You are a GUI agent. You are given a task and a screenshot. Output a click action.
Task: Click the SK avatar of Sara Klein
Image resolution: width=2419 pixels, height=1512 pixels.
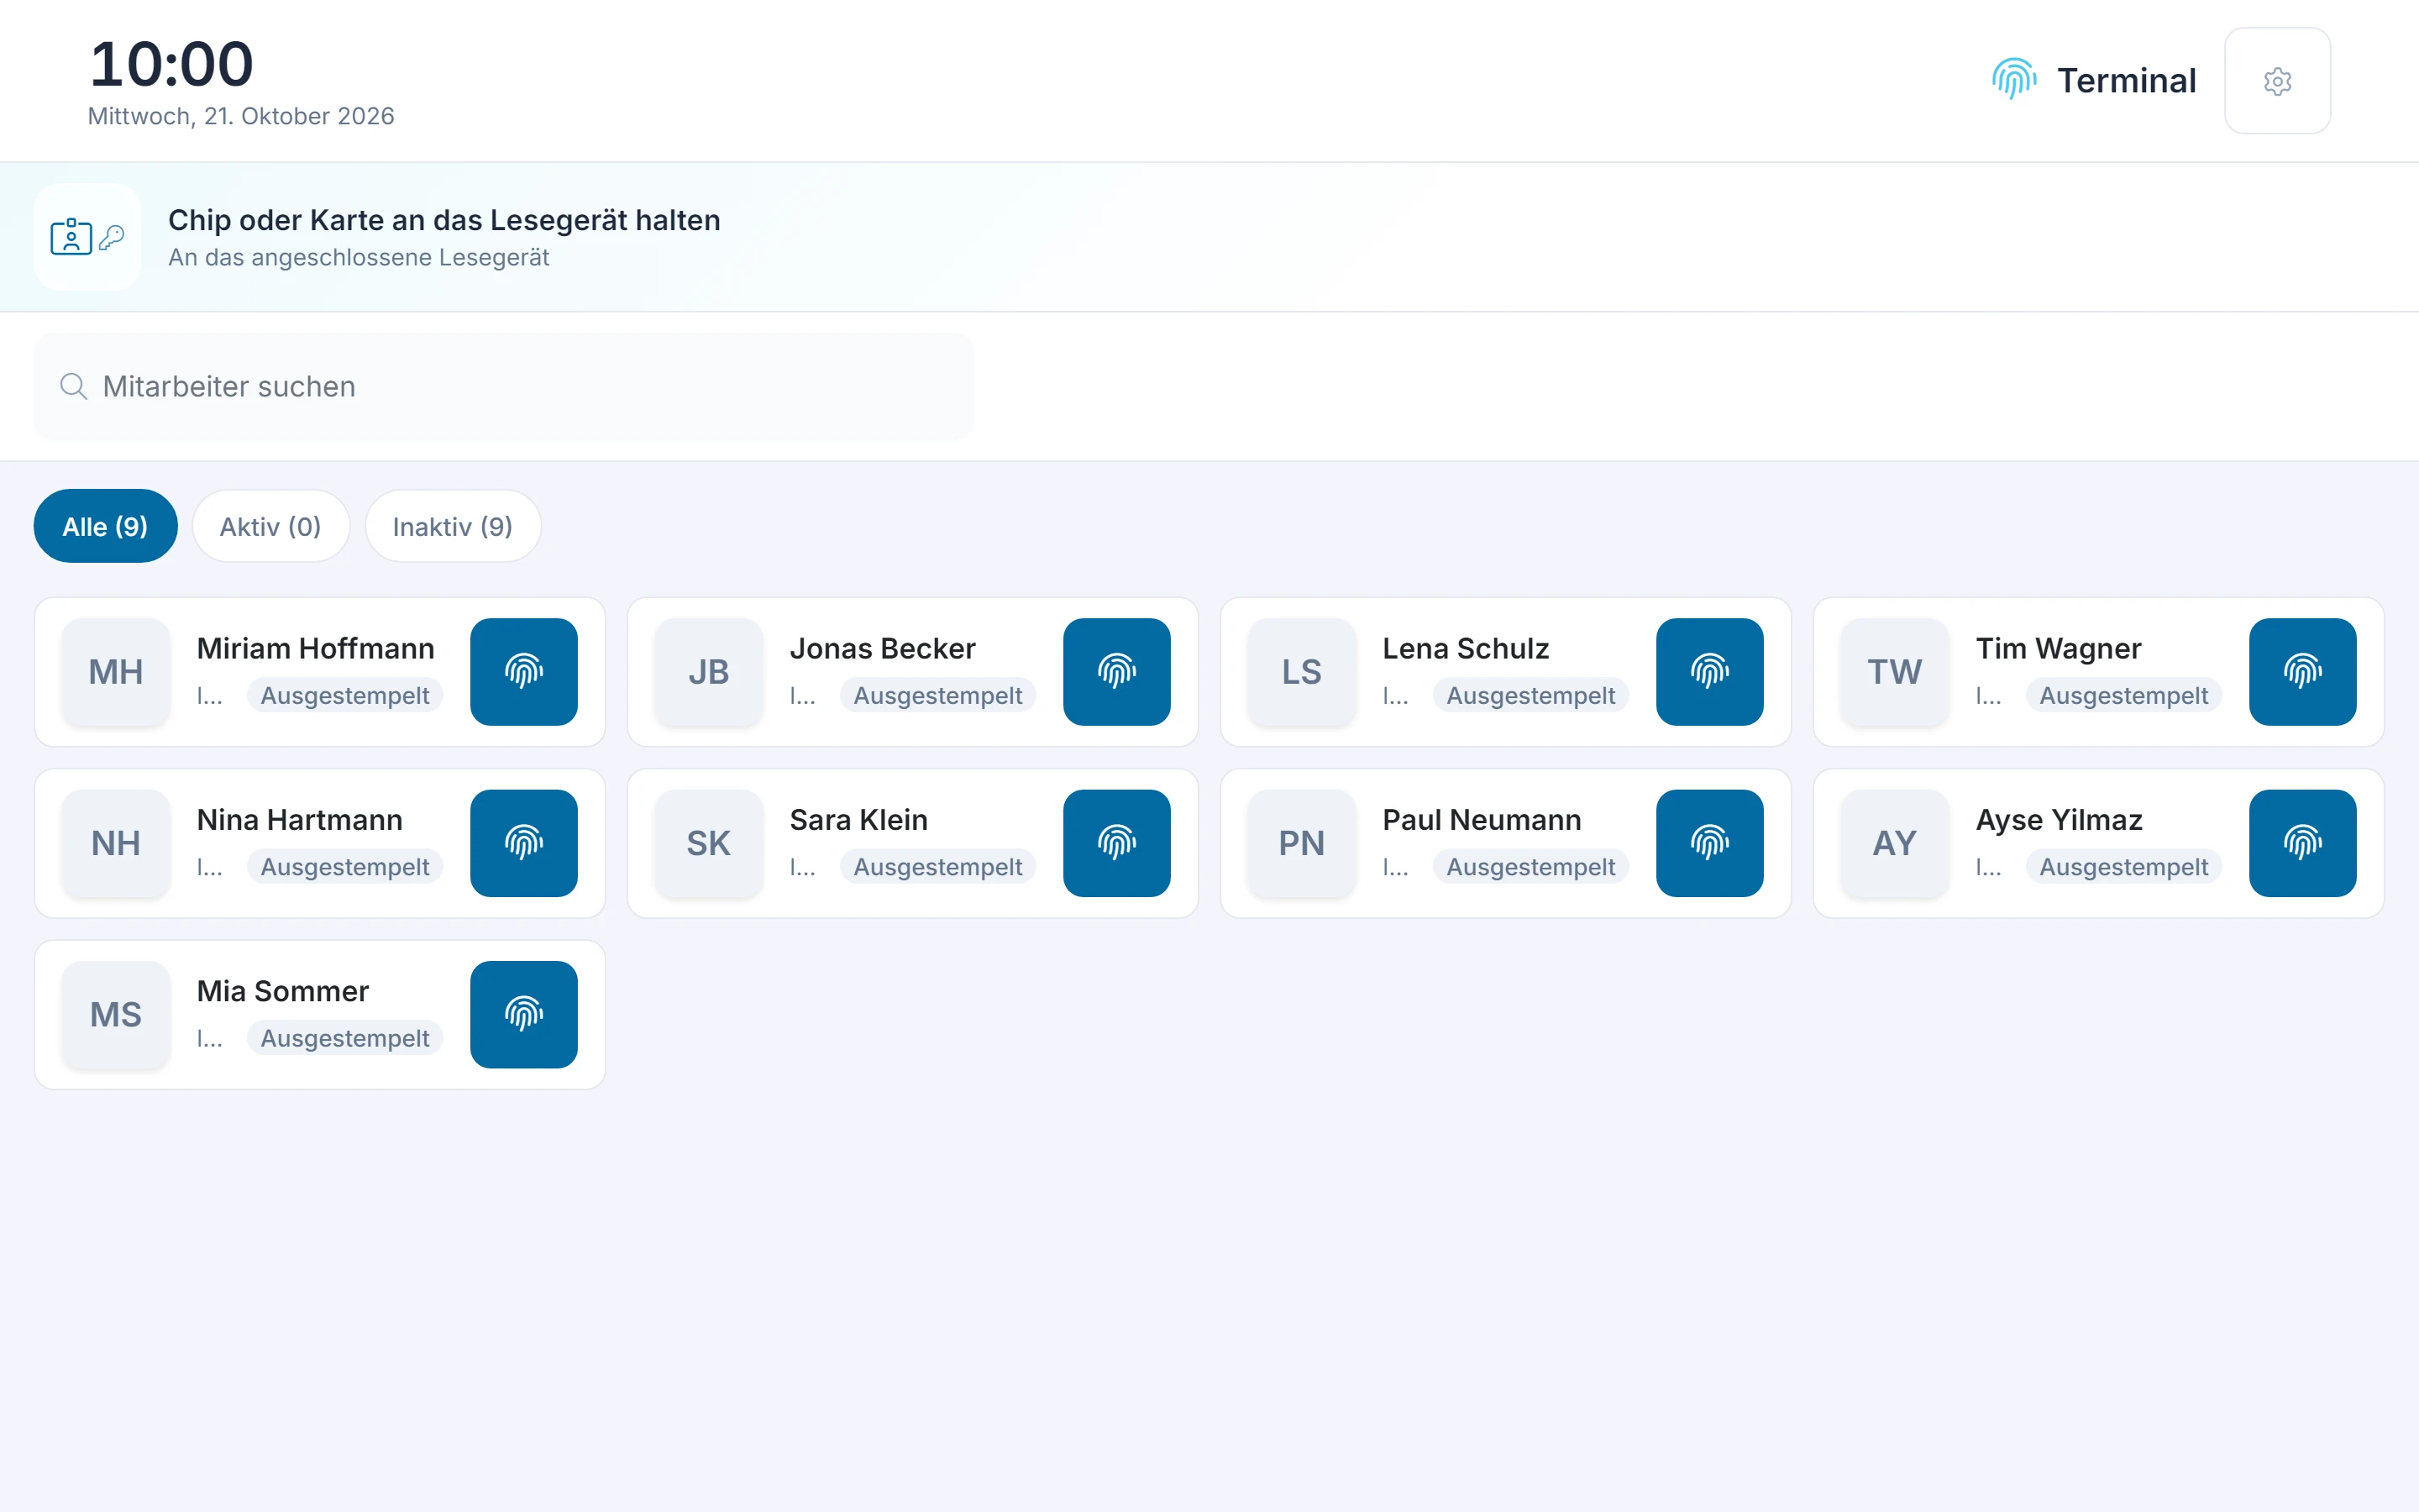click(709, 843)
